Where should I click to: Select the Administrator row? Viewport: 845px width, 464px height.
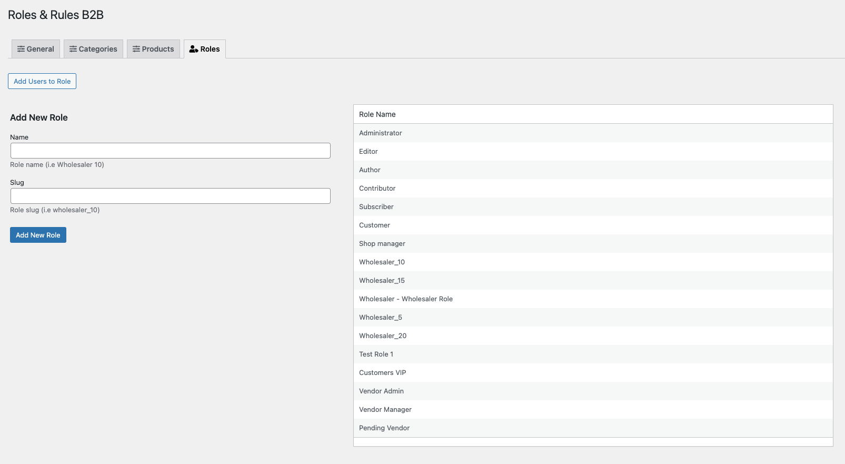coord(593,133)
